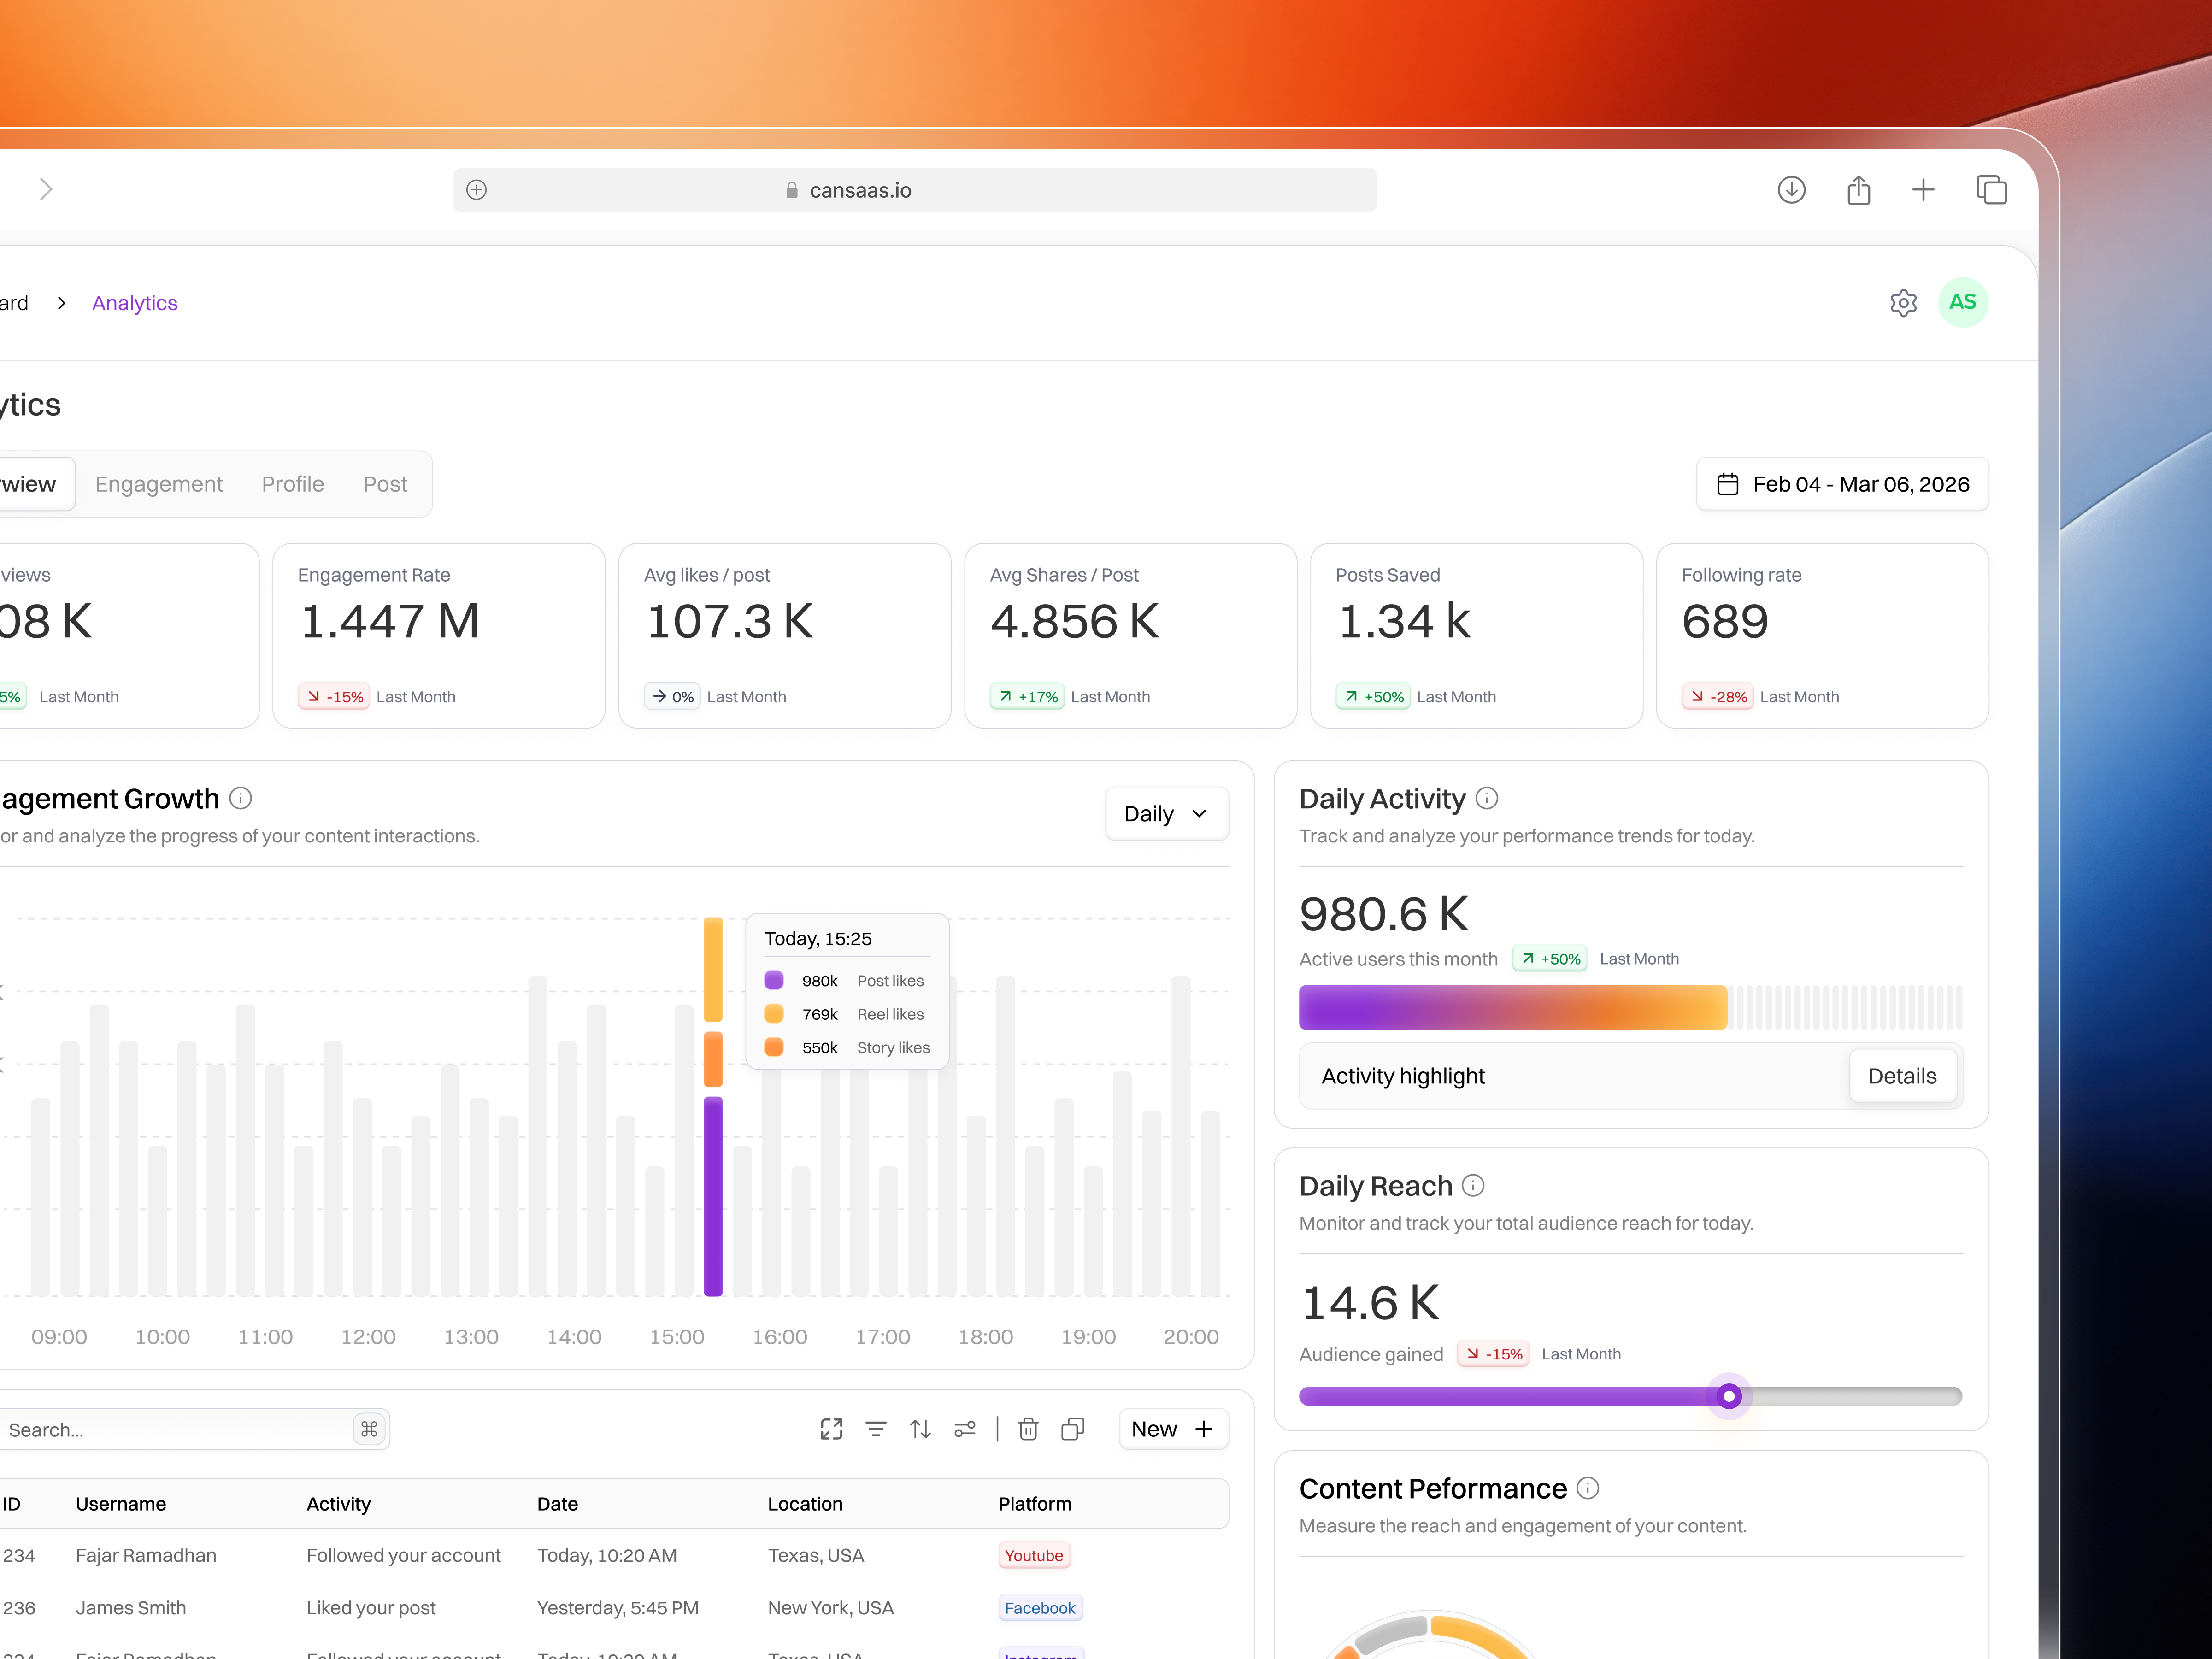Click the filter lines icon

(x=876, y=1429)
